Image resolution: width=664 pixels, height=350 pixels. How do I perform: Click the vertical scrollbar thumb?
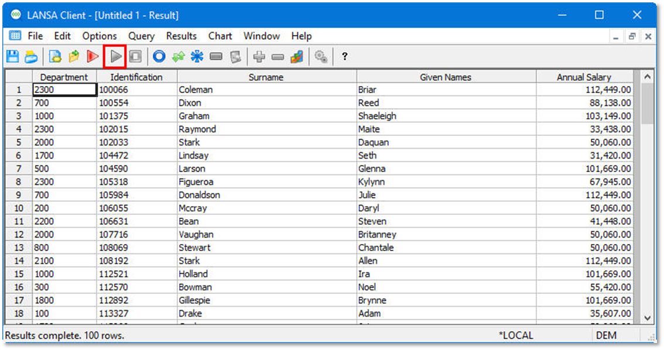coord(647,104)
